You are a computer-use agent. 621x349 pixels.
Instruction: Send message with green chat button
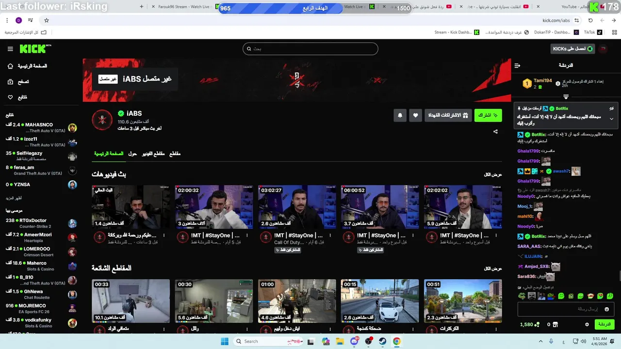coord(605,324)
